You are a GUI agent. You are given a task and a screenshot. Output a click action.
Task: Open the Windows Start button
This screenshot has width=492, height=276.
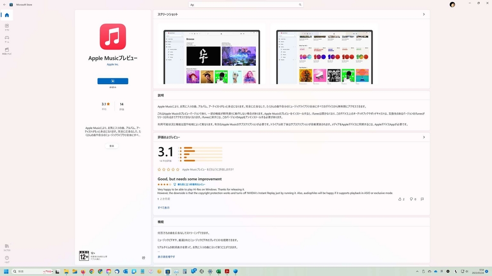[x=6, y=271]
